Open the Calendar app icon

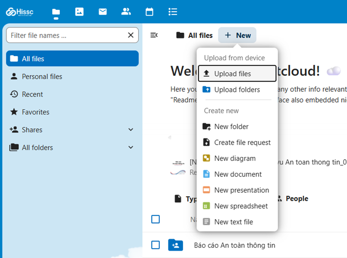coord(149,12)
